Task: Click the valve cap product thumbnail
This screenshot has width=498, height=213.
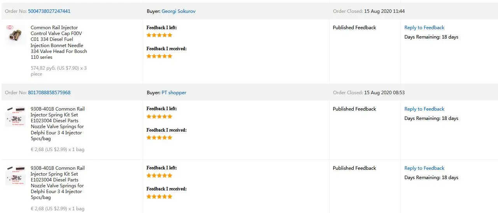Action: pyautogui.click(x=15, y=35)
